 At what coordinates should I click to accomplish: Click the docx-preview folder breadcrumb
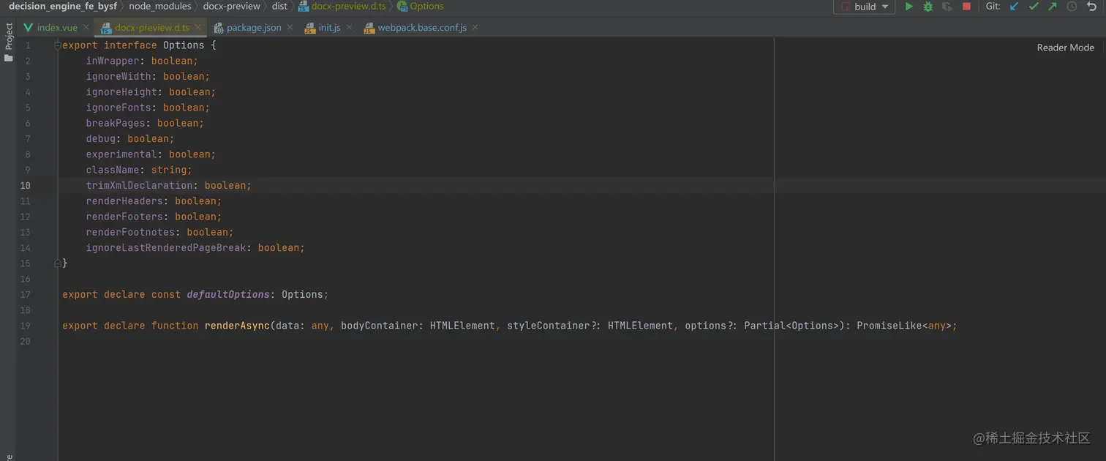[x=231, y=7]
